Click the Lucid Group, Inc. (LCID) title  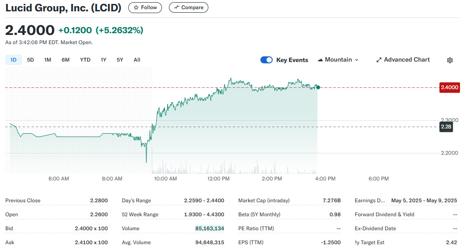coord(63,8)
